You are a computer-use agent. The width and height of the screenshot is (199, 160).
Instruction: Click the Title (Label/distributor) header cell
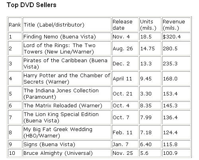[67, 25]
